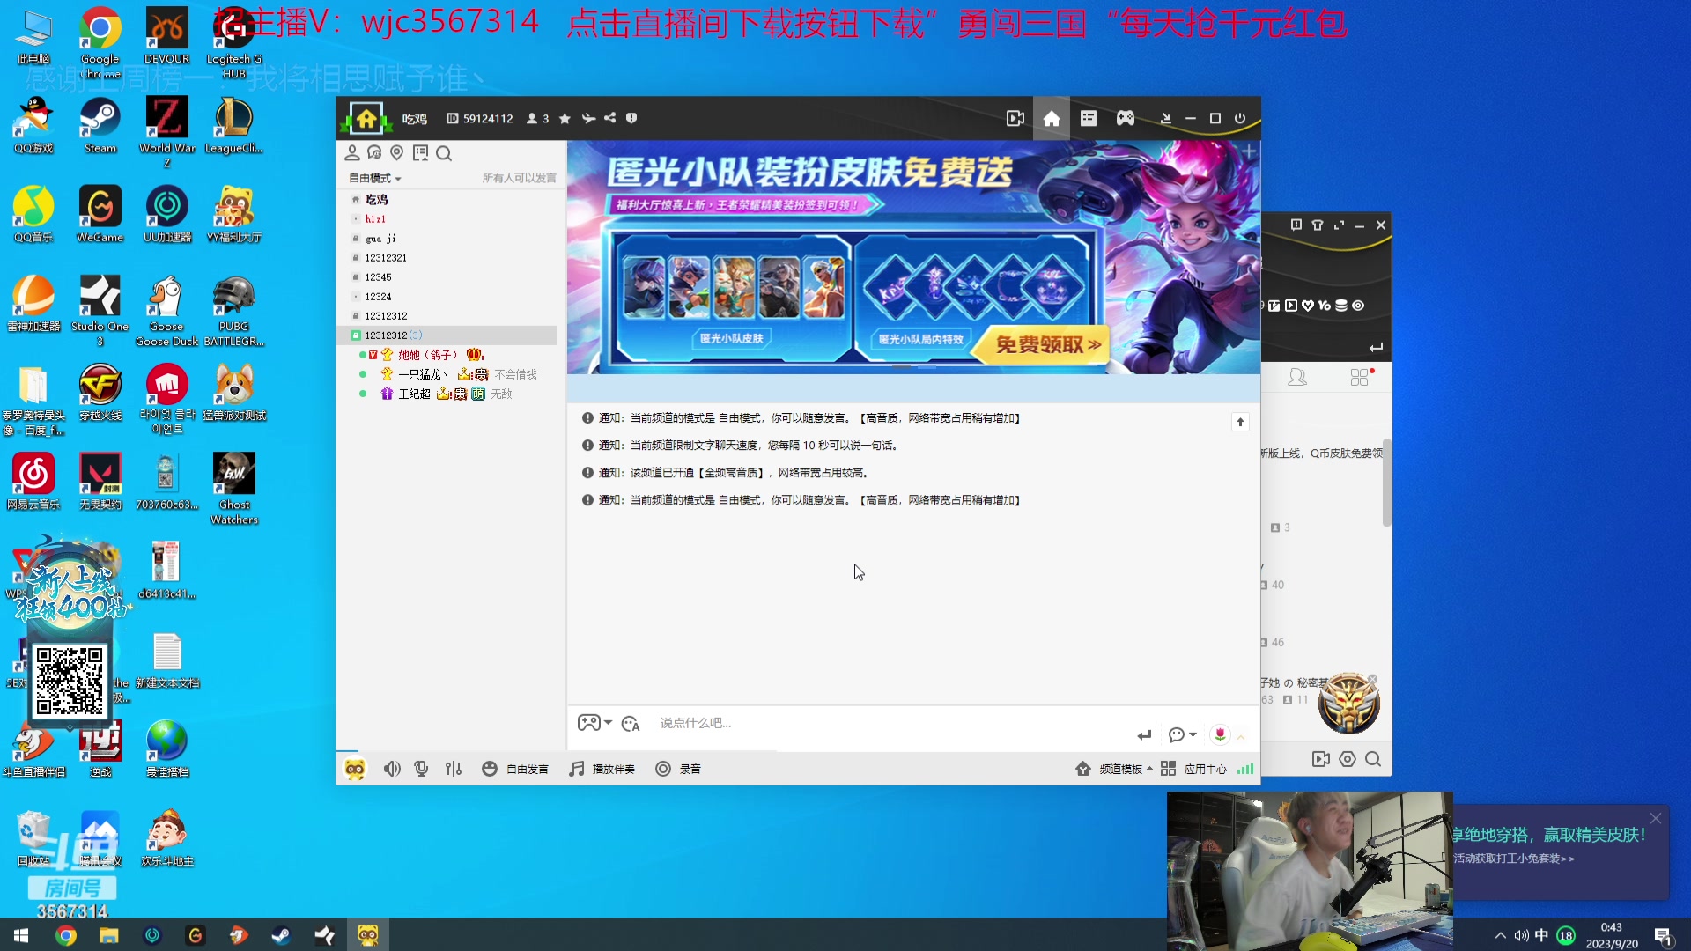
Task: Select channel 12312321 in the channel list
Action: [386, 258]
